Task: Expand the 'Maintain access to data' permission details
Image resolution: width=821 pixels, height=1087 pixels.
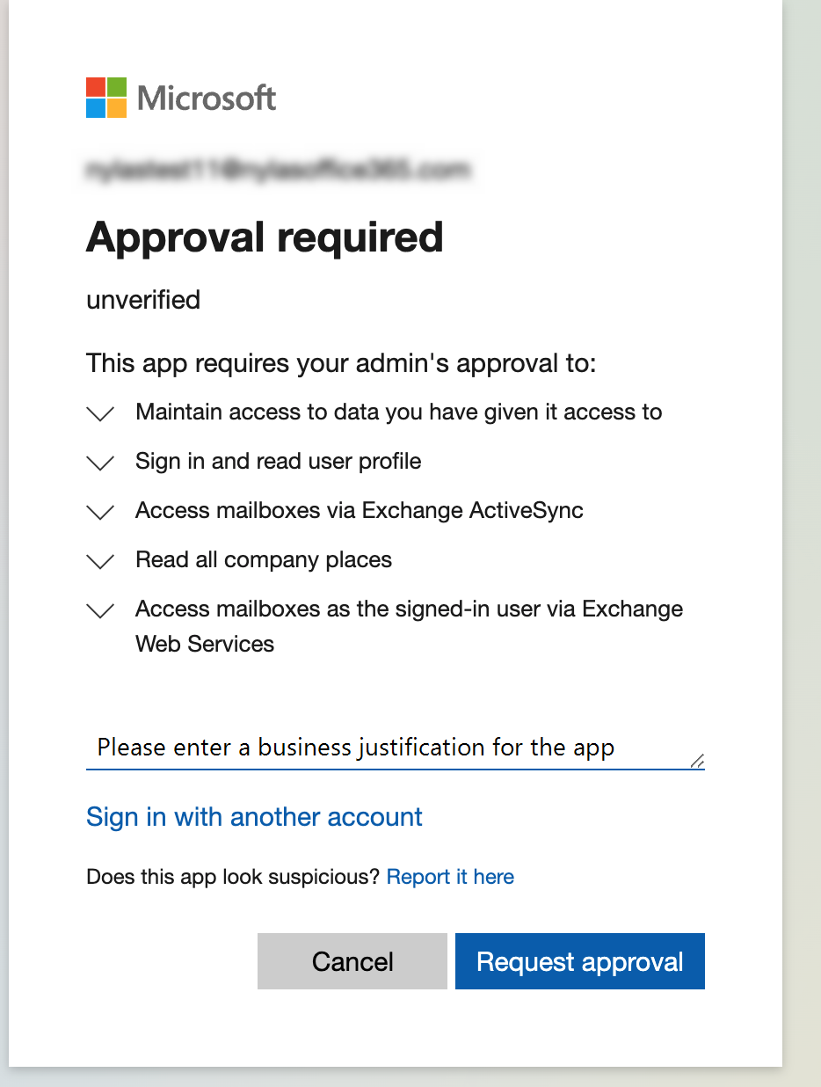Action: coord(99,413)
